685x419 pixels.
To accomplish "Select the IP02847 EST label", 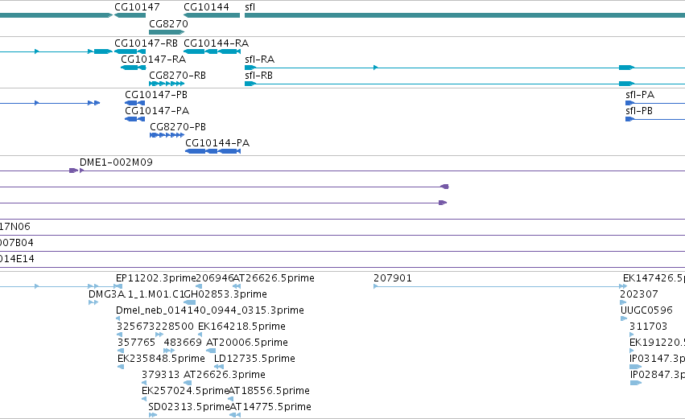I will tap(658, 375).
